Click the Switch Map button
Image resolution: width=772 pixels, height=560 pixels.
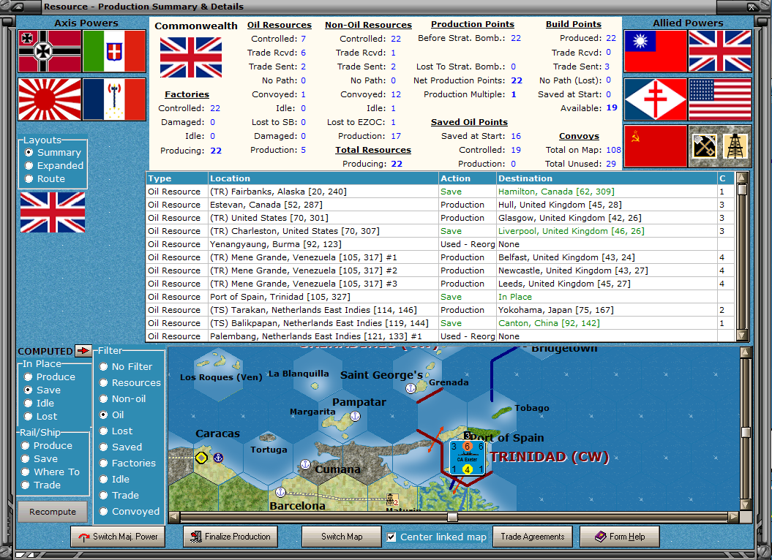[342, 537]
